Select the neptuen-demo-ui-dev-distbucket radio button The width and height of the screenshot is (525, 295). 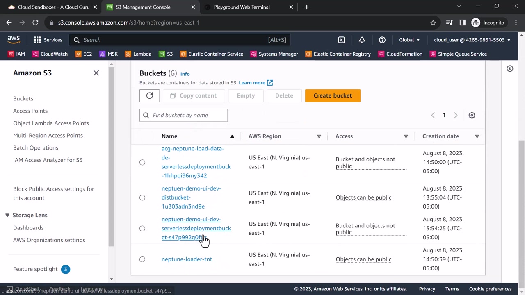pos(142,197)
